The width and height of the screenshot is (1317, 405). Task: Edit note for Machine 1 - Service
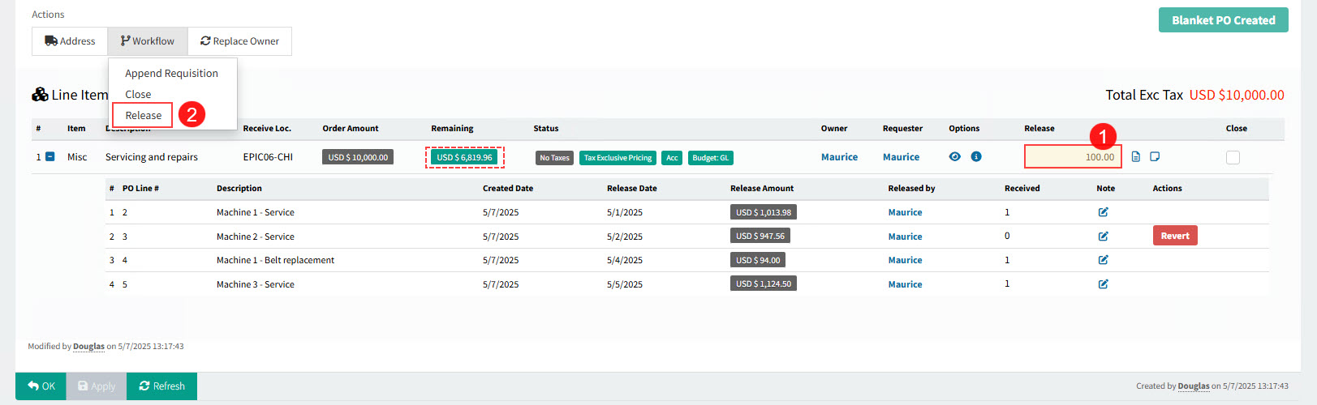tap(1103, 212)
